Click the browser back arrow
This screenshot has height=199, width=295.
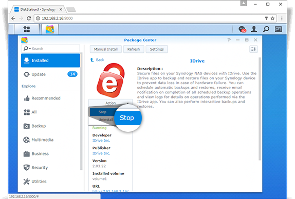coord(13,18)
